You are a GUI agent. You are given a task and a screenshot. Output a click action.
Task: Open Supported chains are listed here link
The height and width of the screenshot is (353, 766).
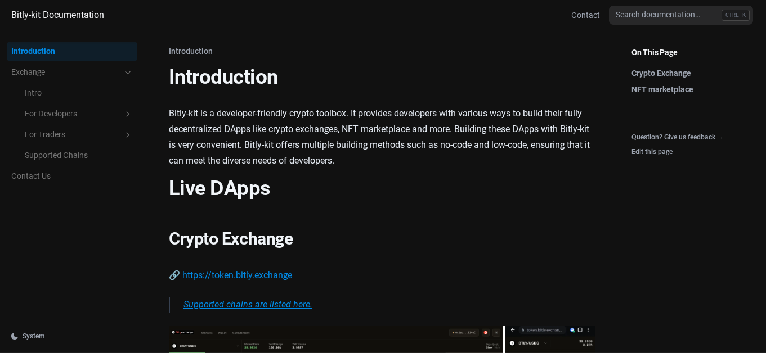click(248, 304)
